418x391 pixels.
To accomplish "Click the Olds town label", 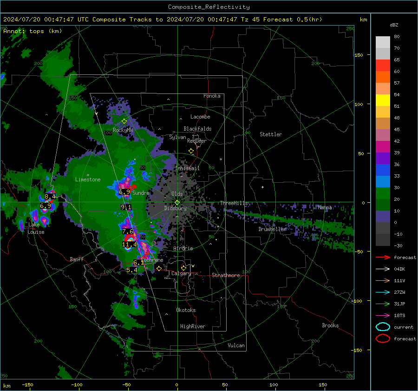I will [x=177, y=194].
